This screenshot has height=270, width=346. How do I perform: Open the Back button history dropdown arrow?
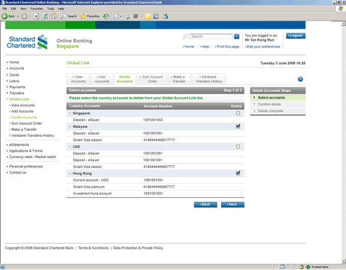18,16
